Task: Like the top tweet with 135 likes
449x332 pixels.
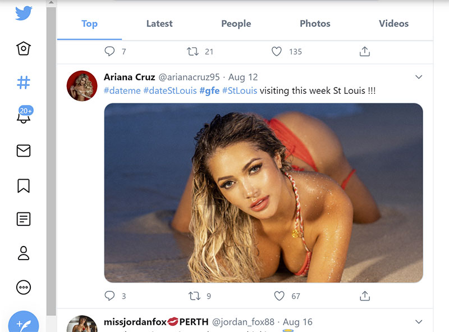Action: click(277, 52)
